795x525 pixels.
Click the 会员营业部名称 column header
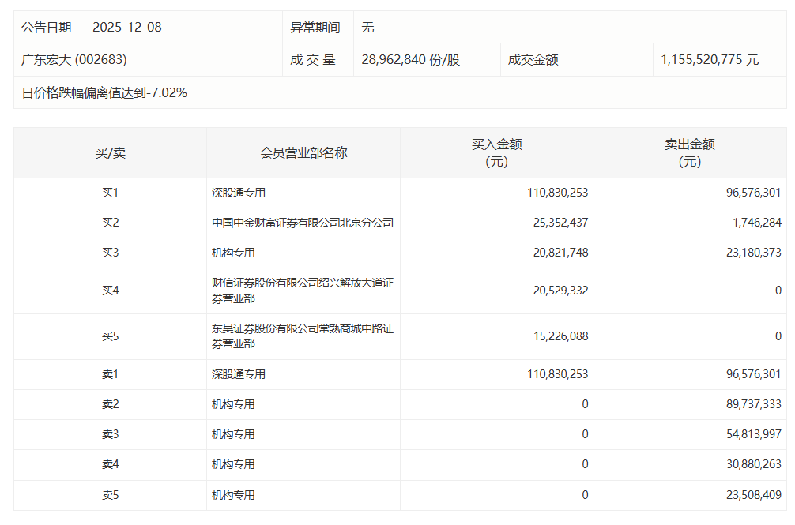pyautogui.click(x=303, y=153)
